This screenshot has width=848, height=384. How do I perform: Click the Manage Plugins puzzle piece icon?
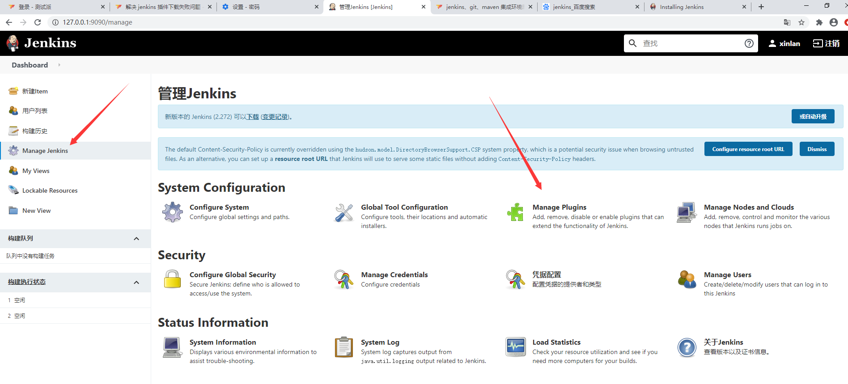[x=515, y=212]
